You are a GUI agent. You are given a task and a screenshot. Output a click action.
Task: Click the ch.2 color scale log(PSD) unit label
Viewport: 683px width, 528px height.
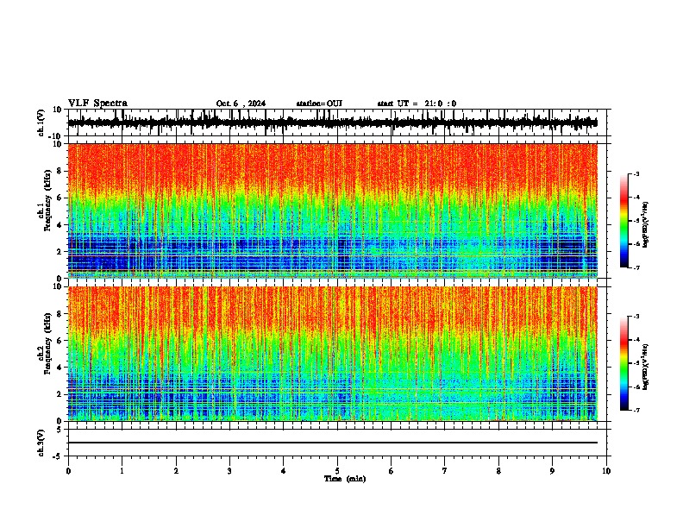coord(646,368)
